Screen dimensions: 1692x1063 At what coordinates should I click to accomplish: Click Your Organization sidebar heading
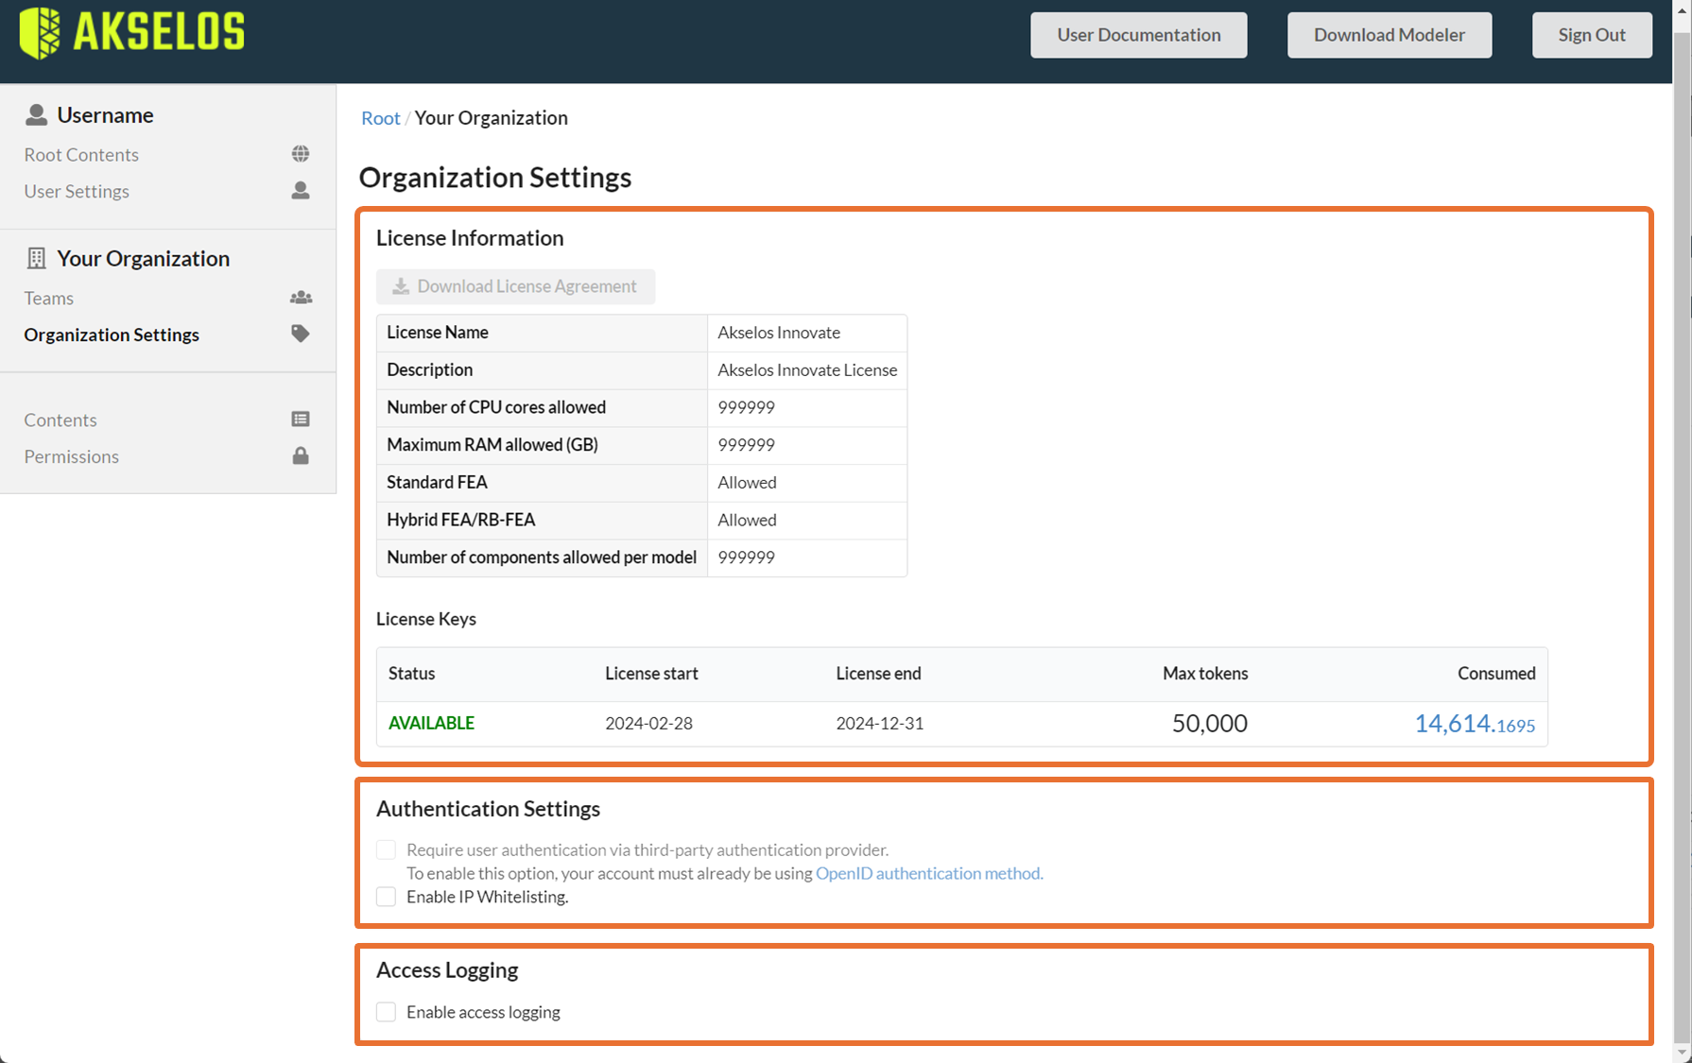pos(143,258)
